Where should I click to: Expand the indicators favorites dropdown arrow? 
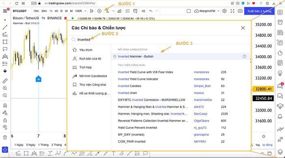[x=113, y=11]
